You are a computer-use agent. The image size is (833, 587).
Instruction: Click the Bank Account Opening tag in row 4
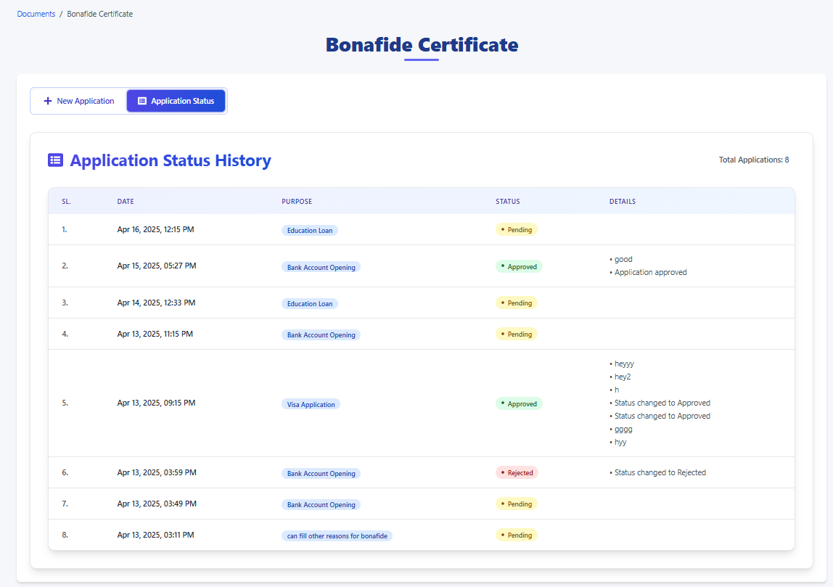[321, 335]
